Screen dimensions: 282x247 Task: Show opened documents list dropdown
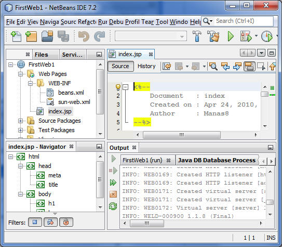click(261, 53)
